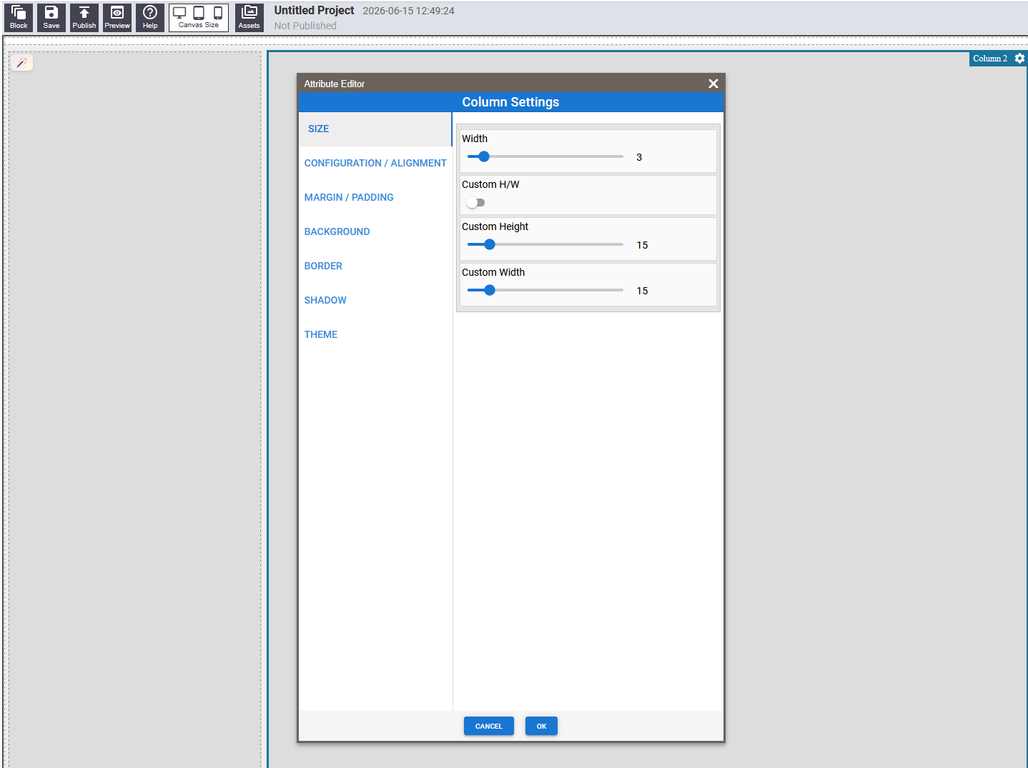Select desktop canvas size icon
The height and width of the screenshot is (768, 1028).
click(179, 13)
